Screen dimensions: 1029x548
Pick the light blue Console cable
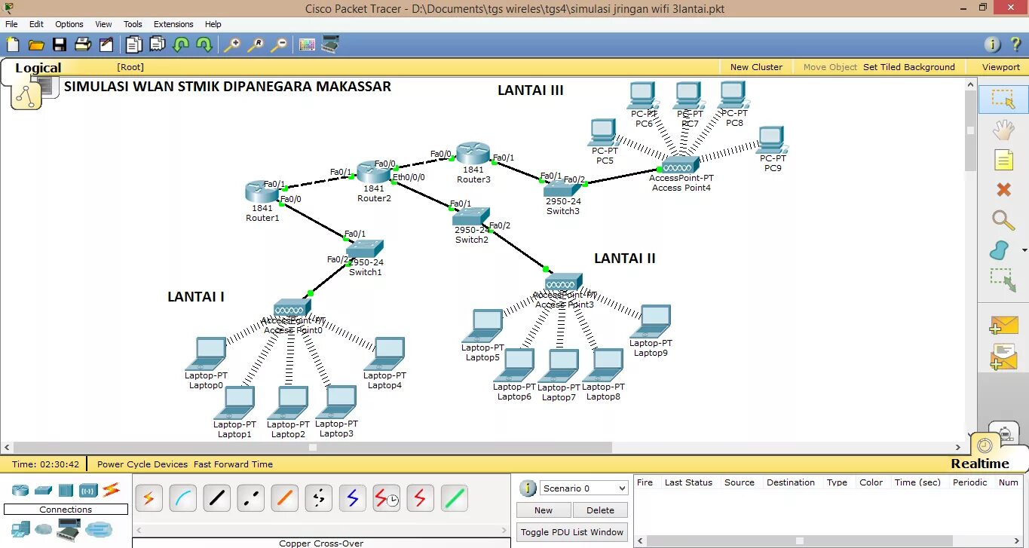pyautogui.click(x=182, y=498)
